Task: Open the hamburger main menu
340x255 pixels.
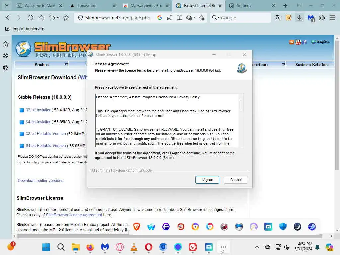Action: coord(332,18)
